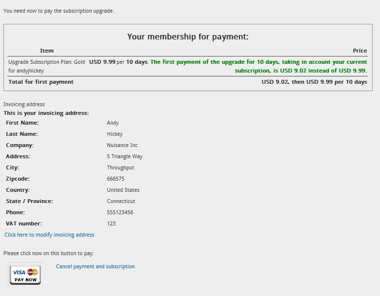380x296 pixels.
Task: Click the Visa Mastercard Pay Now button
Action: pyautogui.click(x=25, y=274)
